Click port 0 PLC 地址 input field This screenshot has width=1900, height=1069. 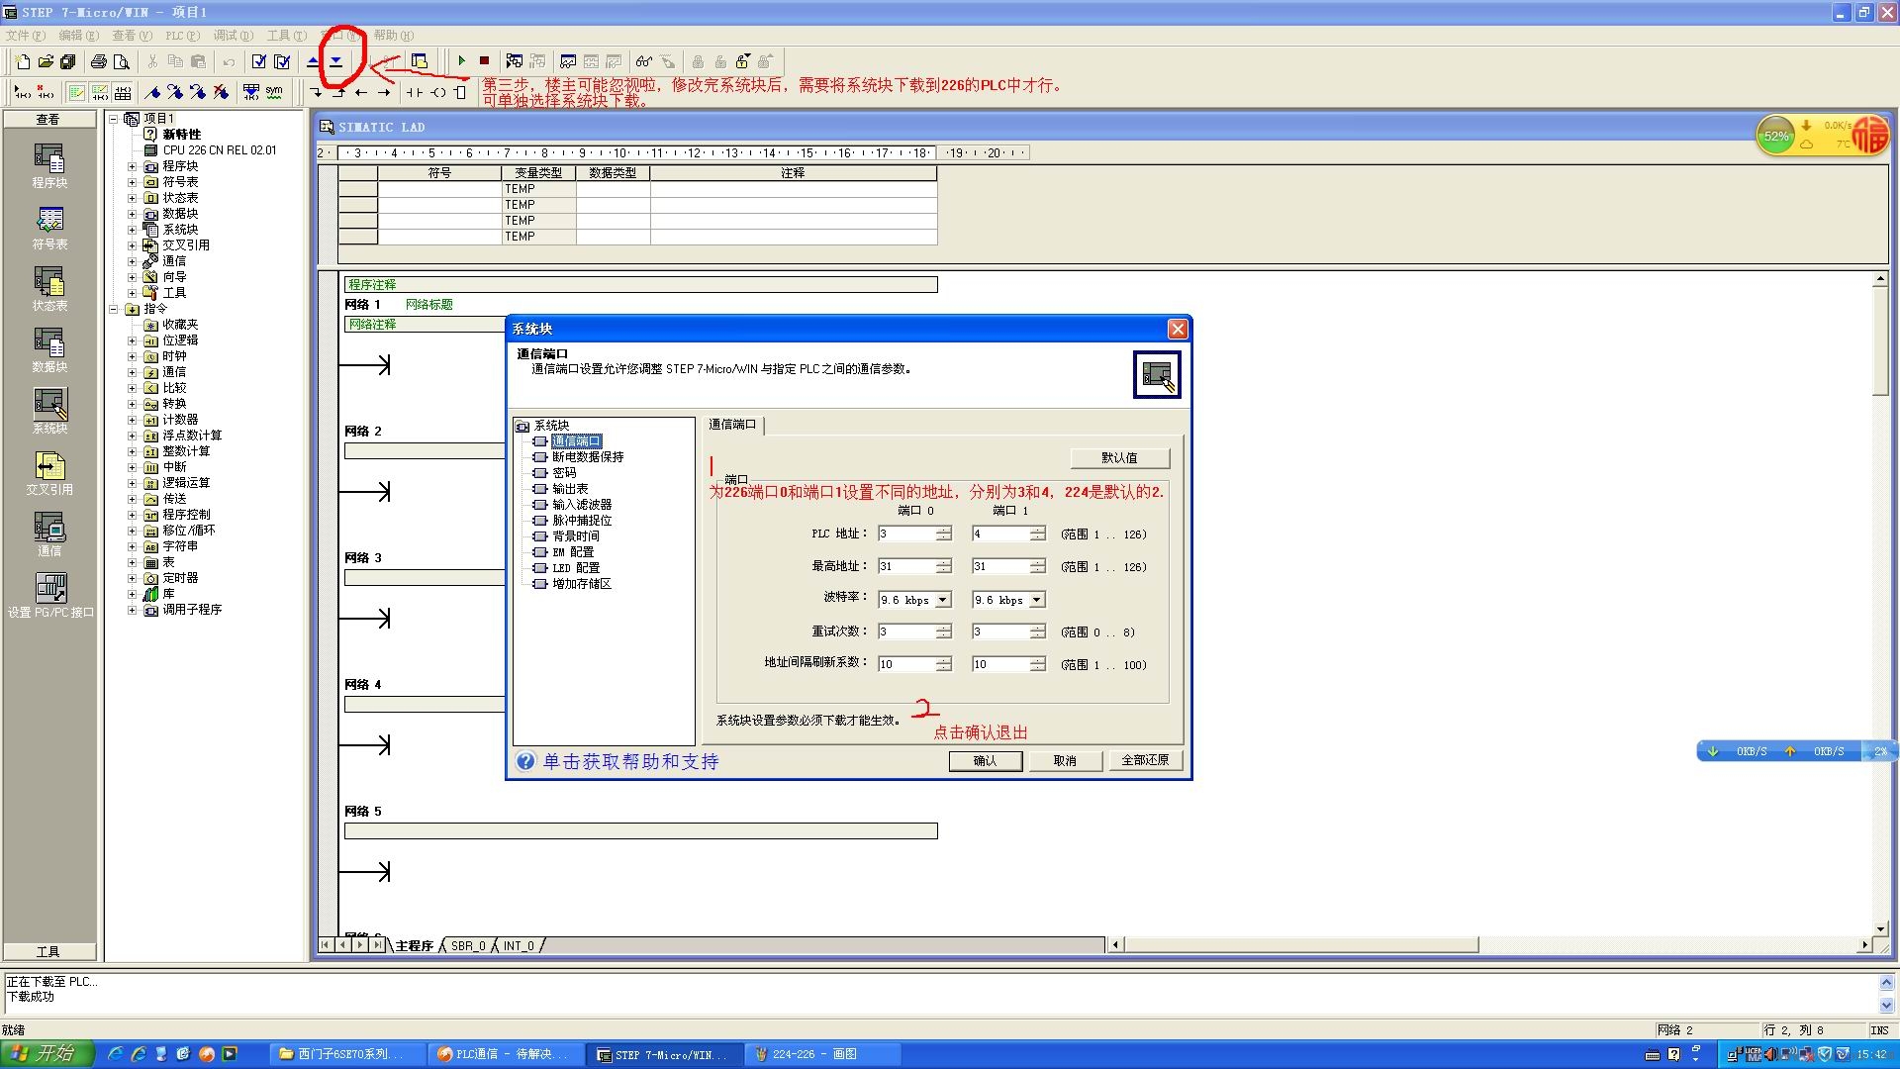point(905,534)
